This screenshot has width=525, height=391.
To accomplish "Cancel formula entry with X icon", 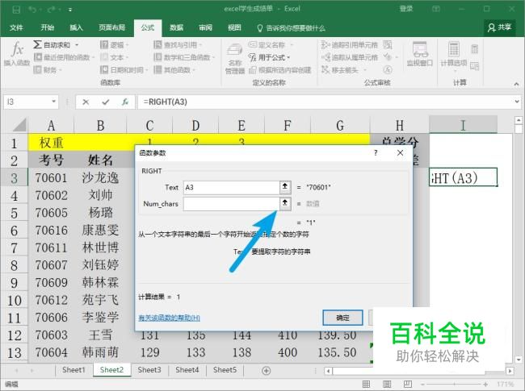I will pos(86,102).
